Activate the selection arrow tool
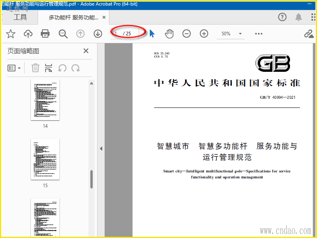This screenshot has height=238, width=317. 152,34
